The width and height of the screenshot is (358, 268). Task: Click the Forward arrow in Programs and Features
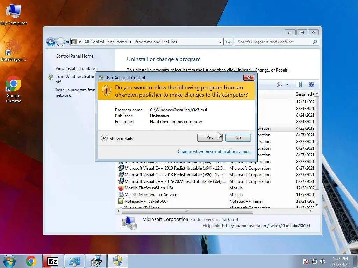pos(60,42)
